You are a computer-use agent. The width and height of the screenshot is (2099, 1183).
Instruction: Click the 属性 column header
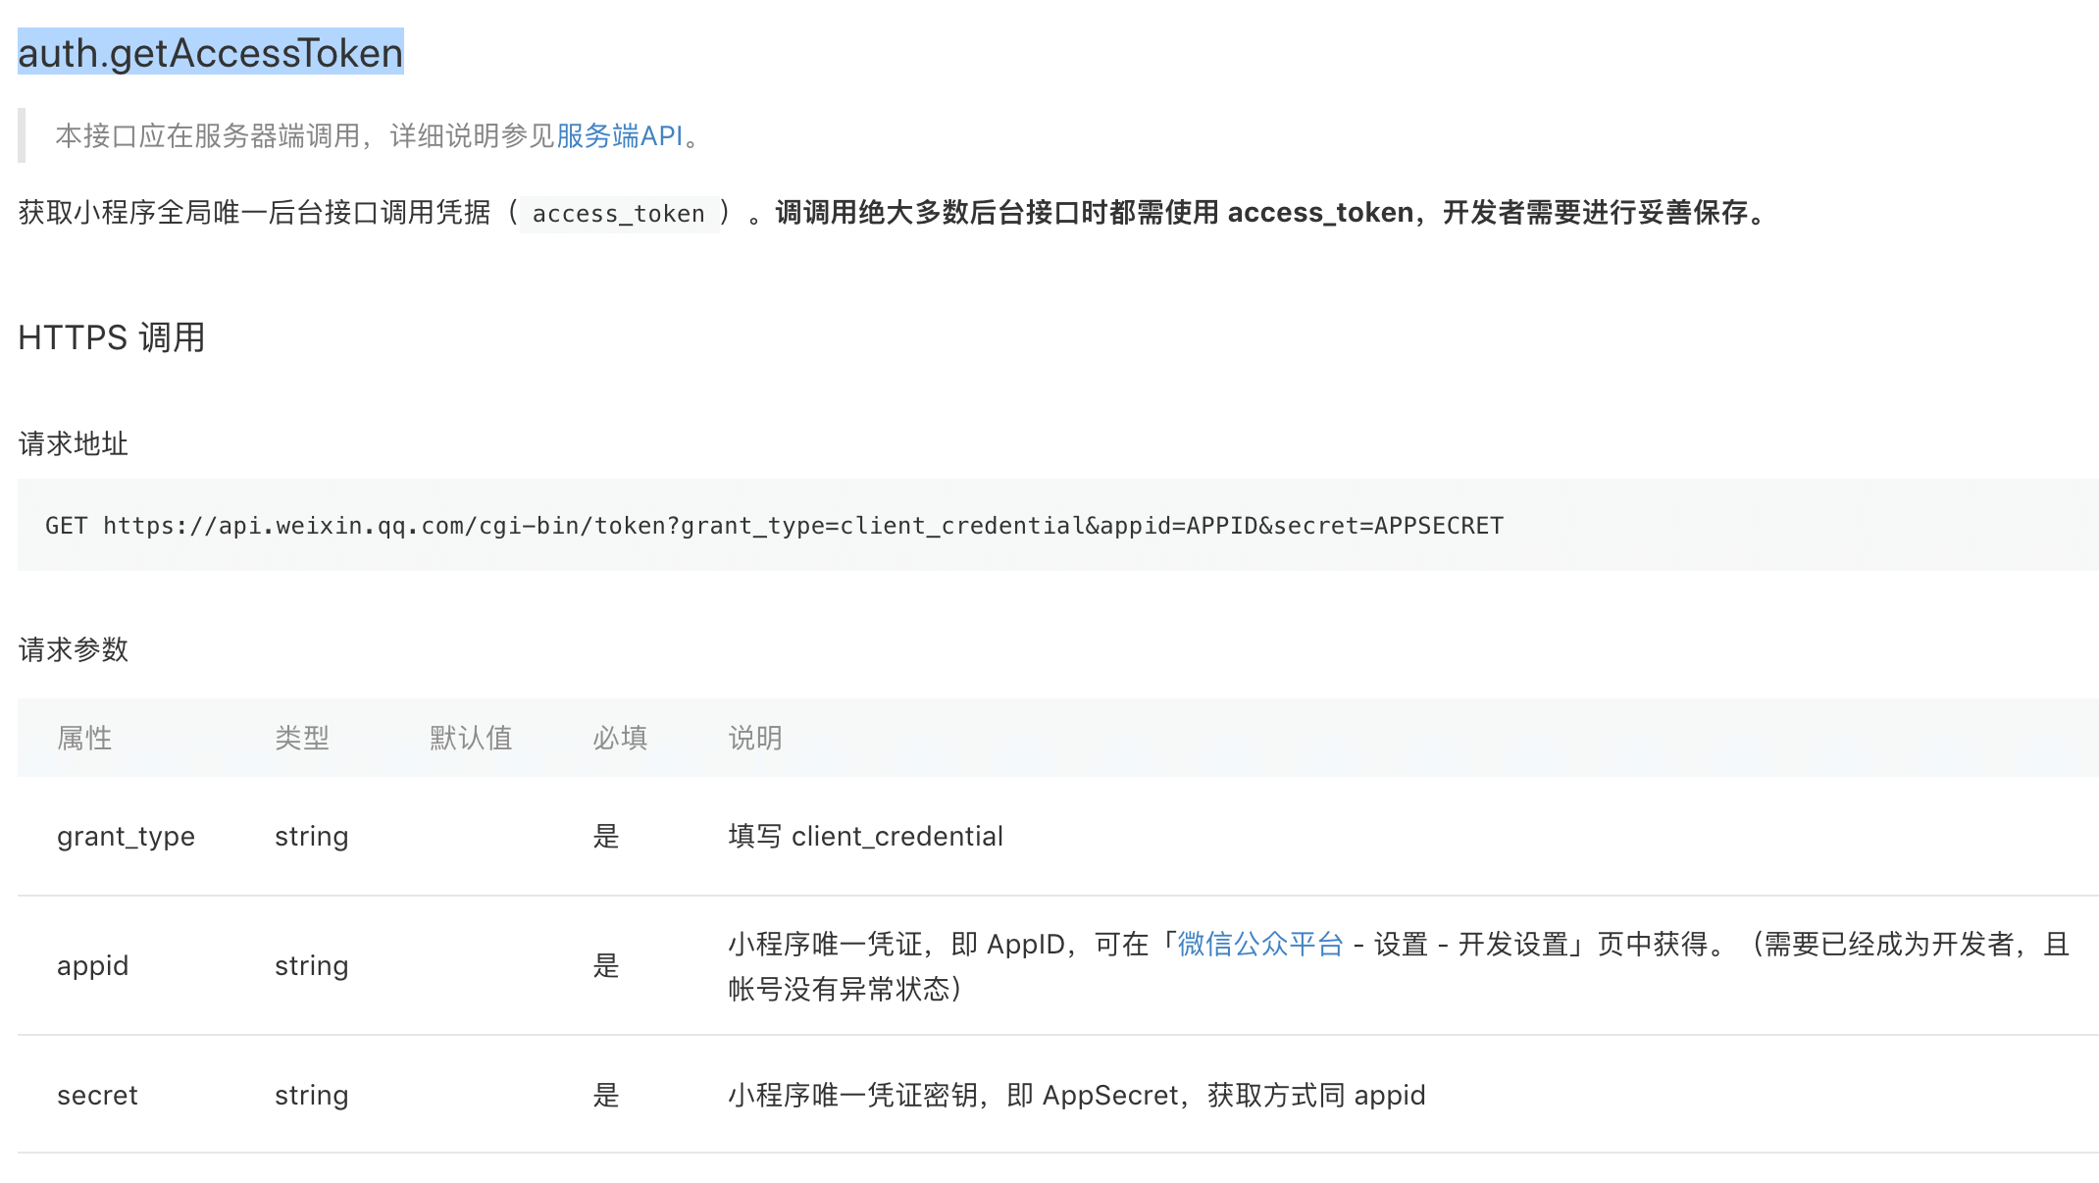pyautogui.click(x=84, y=738)
